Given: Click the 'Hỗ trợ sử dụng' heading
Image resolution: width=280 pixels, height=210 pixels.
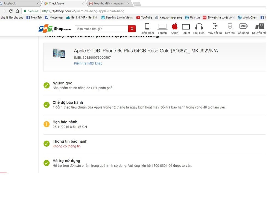Looking at the screenshot, I should (66, 161).
